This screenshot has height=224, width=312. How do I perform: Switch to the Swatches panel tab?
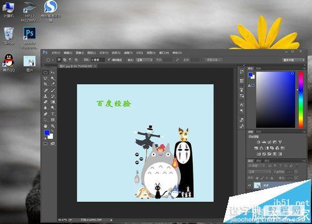[258, 68]
